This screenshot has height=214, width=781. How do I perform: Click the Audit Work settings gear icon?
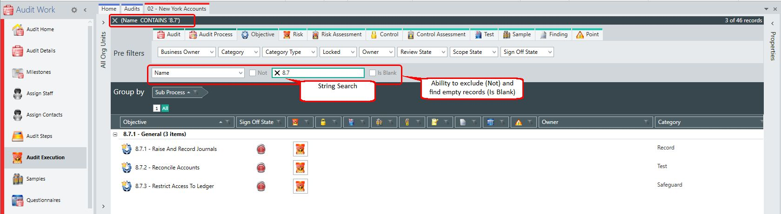[74, 10]
